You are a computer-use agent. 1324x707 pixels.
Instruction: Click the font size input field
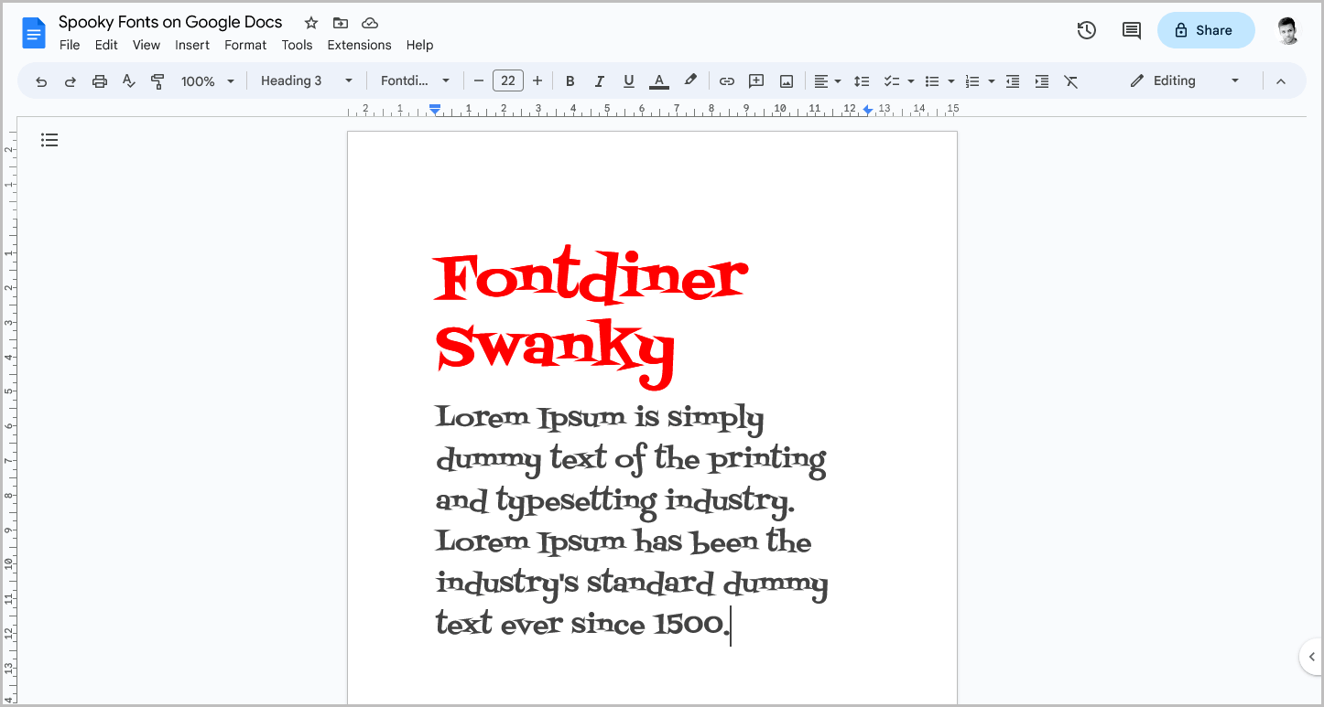coord(507,80)
